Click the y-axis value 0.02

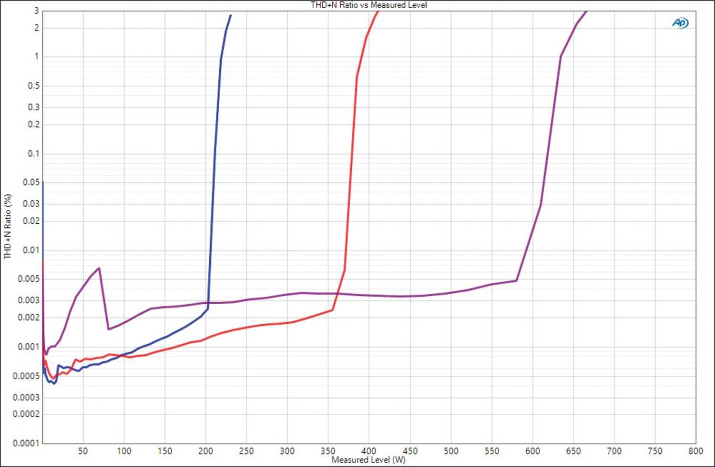[x=31, y=221]
